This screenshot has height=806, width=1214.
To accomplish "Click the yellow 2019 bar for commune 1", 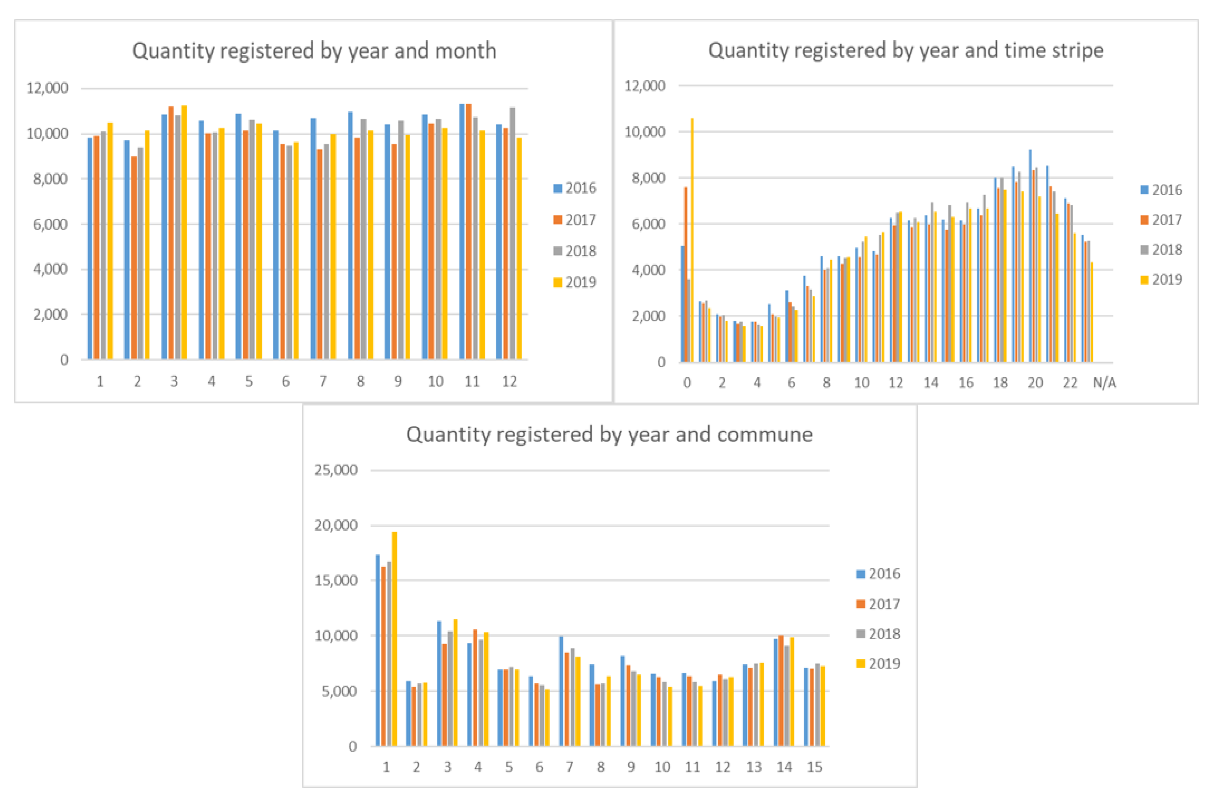I will point(394,638).
